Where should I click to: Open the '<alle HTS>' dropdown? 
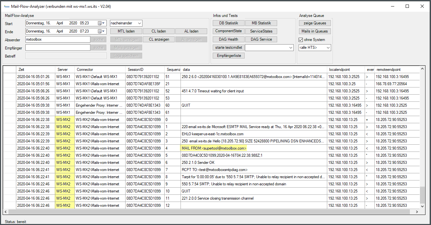click(315, 47)
